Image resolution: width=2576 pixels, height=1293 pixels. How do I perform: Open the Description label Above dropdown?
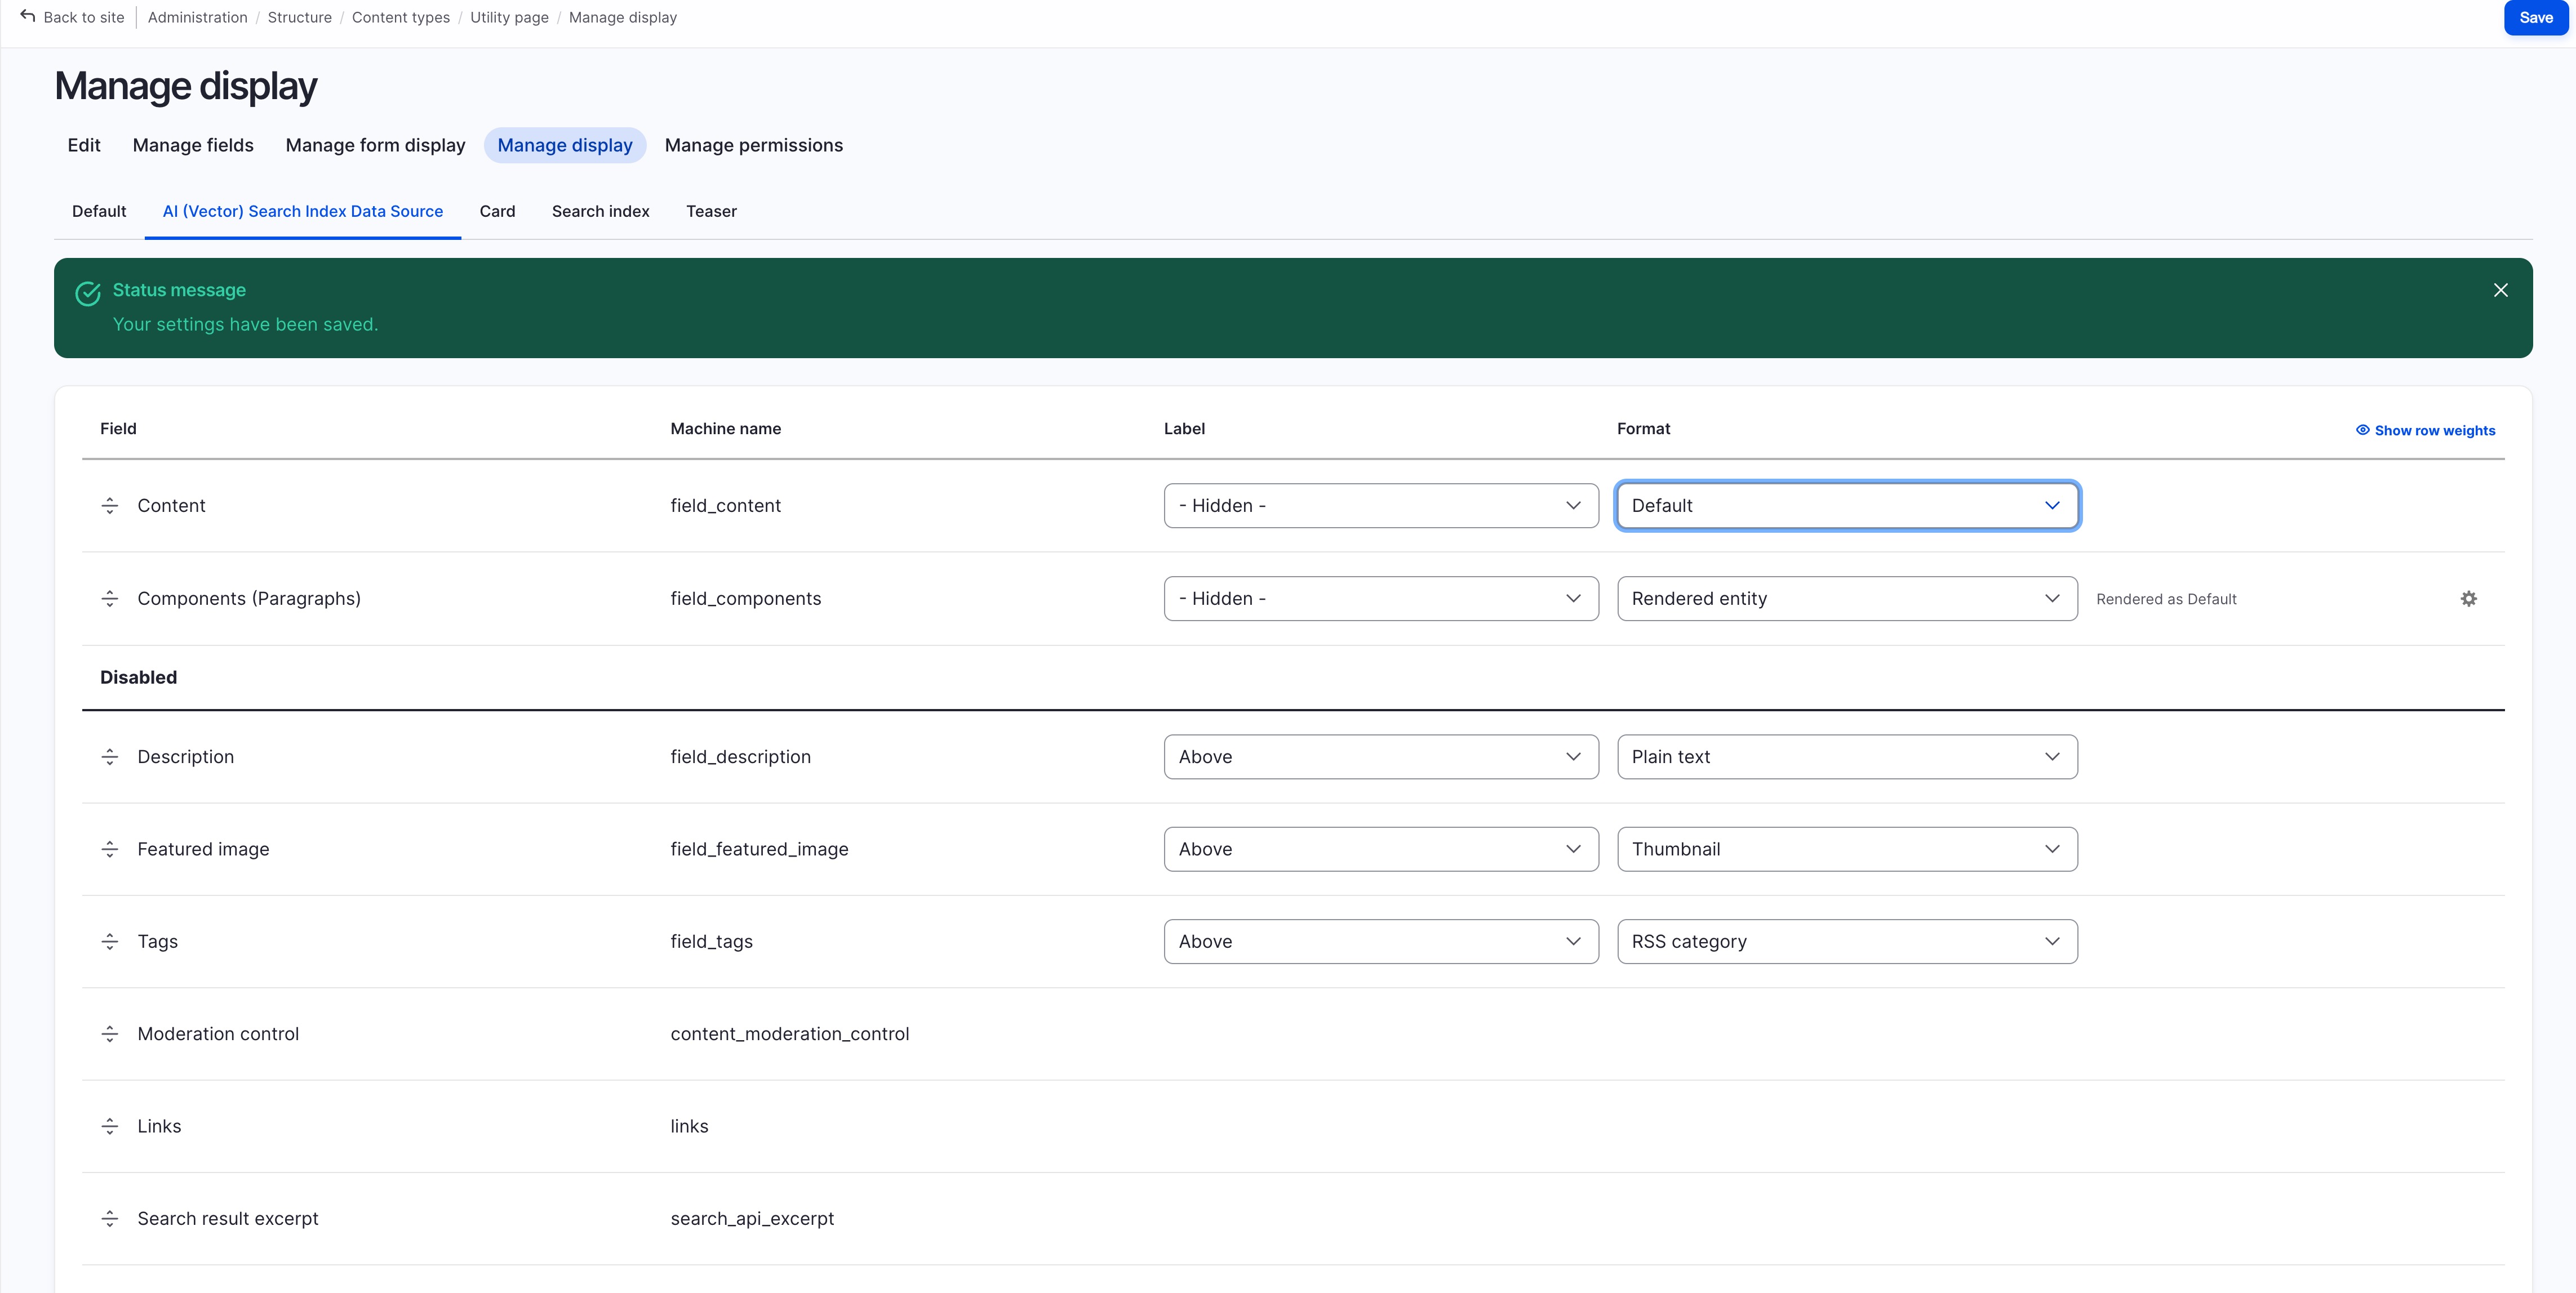[1380, 756]
